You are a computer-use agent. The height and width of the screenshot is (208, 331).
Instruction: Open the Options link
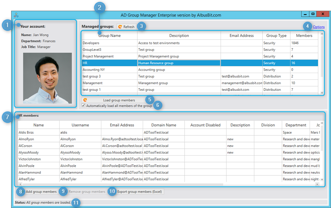point(319,27)
